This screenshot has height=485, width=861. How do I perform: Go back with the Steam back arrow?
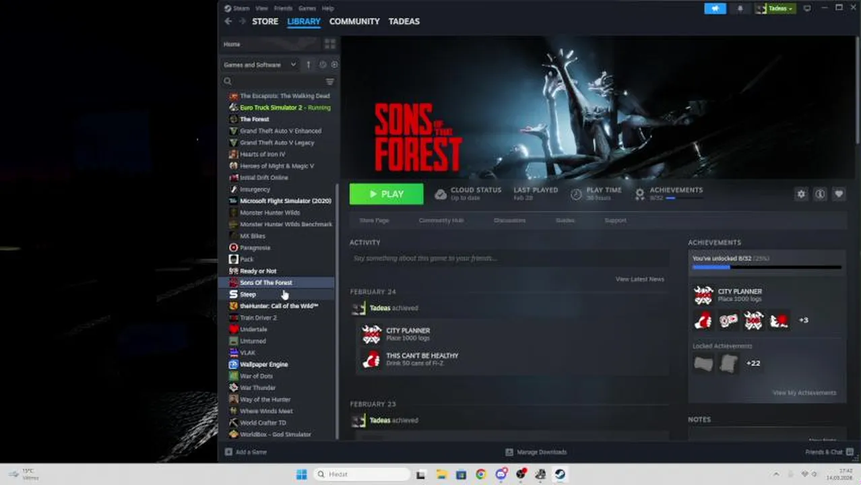228,22
